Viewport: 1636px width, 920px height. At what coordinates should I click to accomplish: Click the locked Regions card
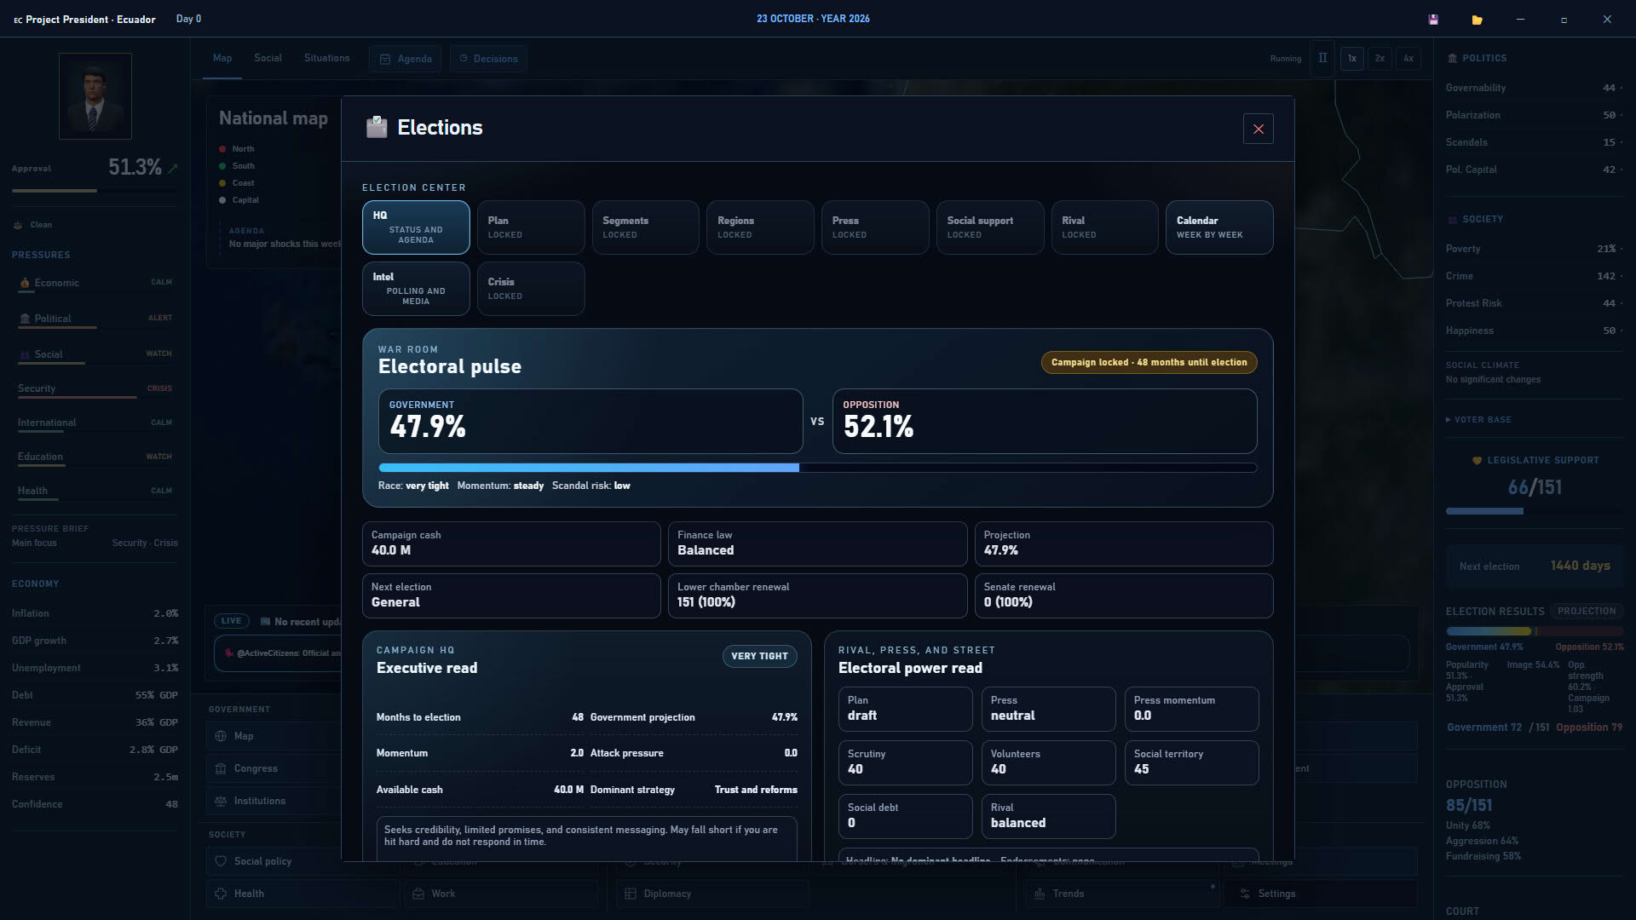(x=760, y=227)
